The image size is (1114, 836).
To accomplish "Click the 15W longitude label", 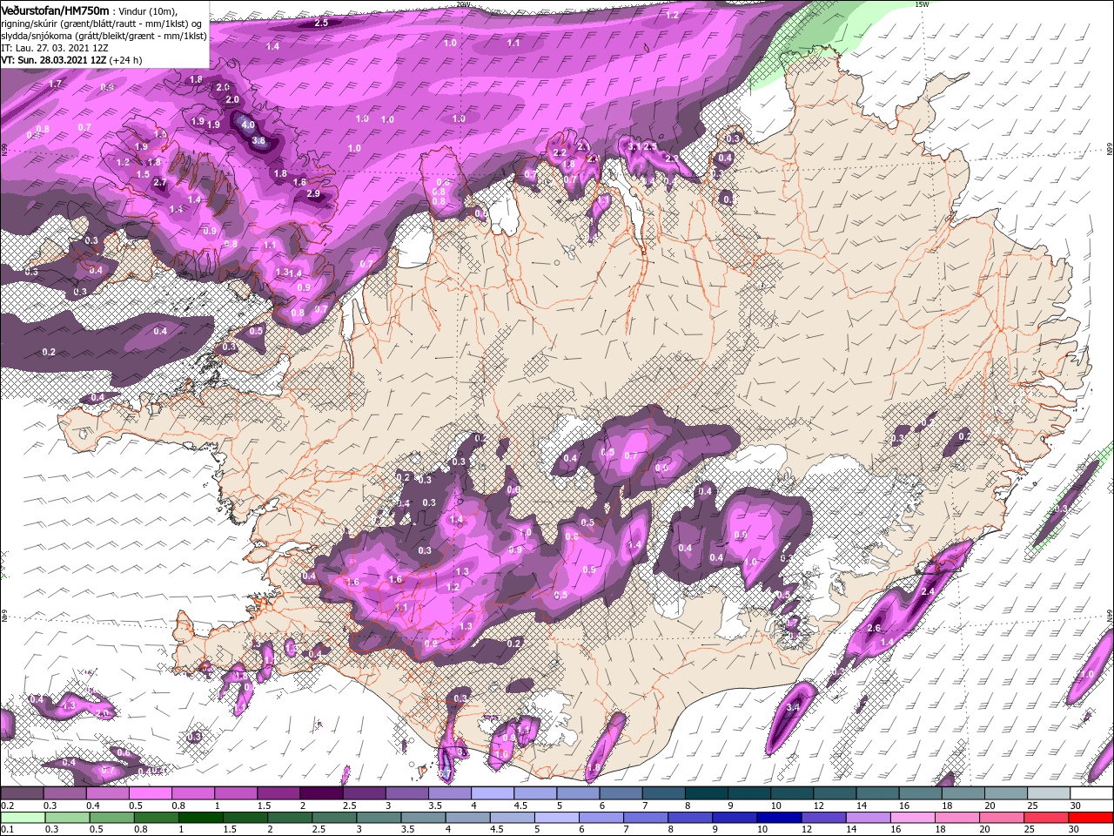I will 922,4.
